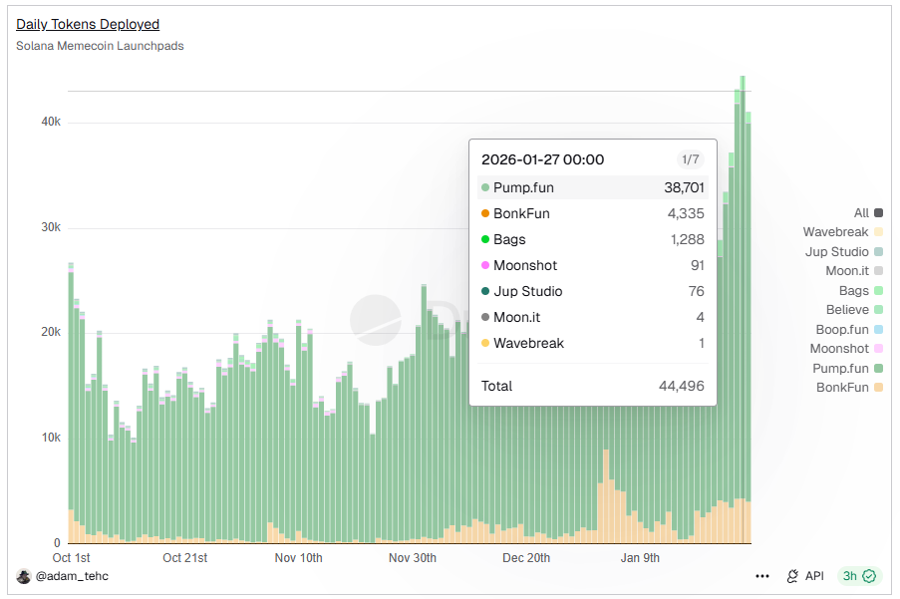The height and width of the screenshot is (599, 900).
Task: Open the @adam_tehc author profile link
Action: (72, 576)
